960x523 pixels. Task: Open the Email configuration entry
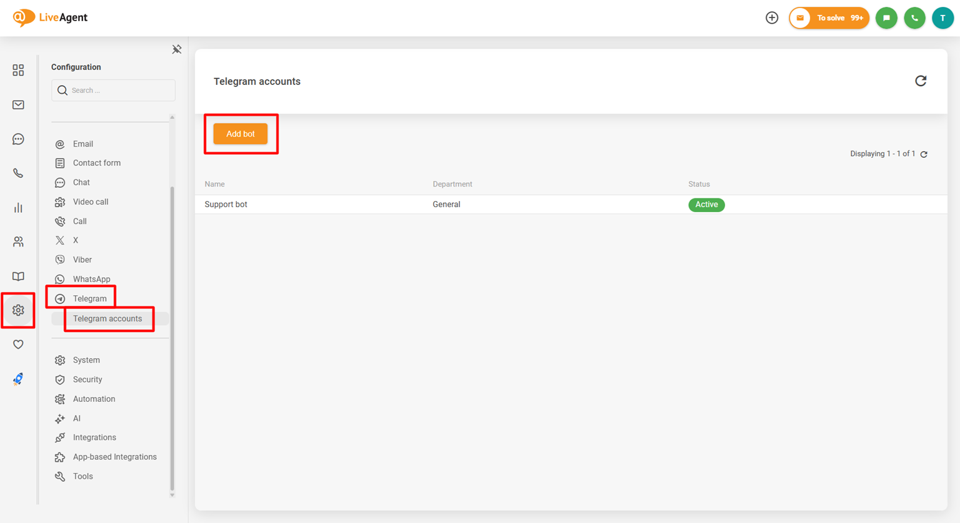tap(82, 144)
